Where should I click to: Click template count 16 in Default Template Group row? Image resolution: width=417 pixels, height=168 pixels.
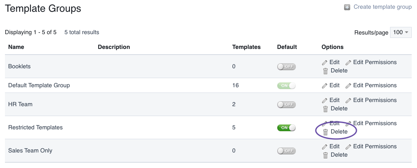(235, 85)
